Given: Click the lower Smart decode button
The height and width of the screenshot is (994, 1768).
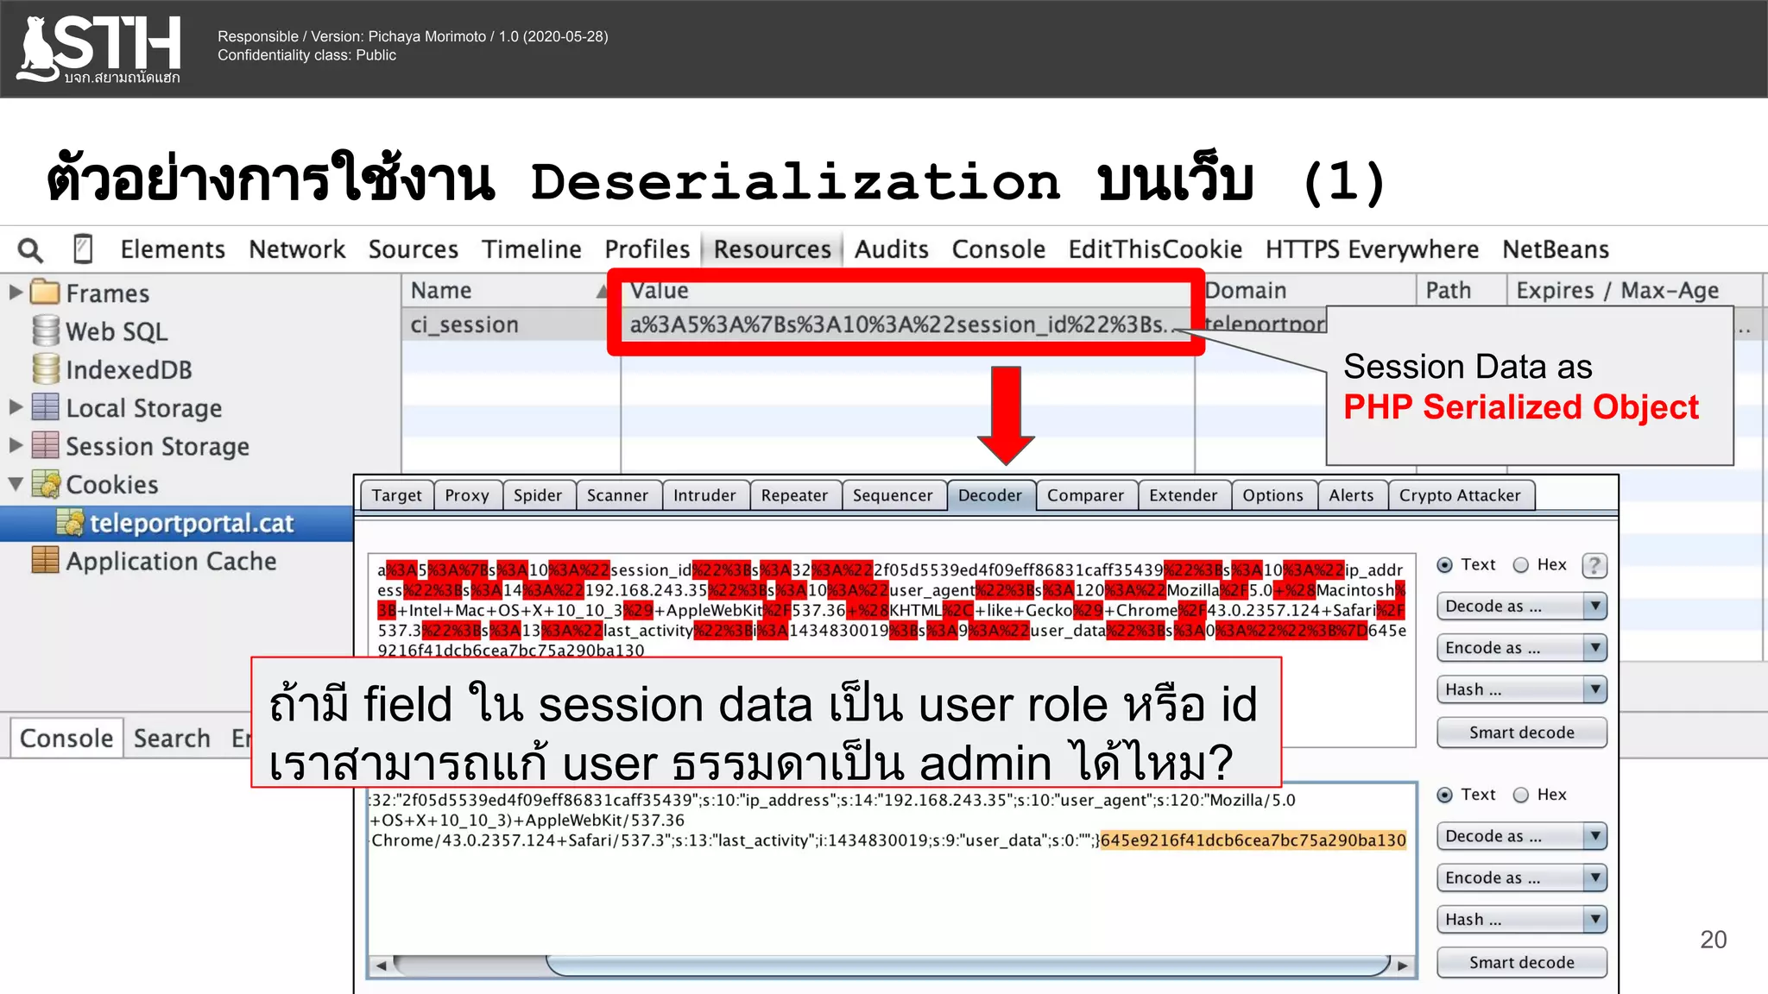Looking at the screenshot, I should (1521, 962).
